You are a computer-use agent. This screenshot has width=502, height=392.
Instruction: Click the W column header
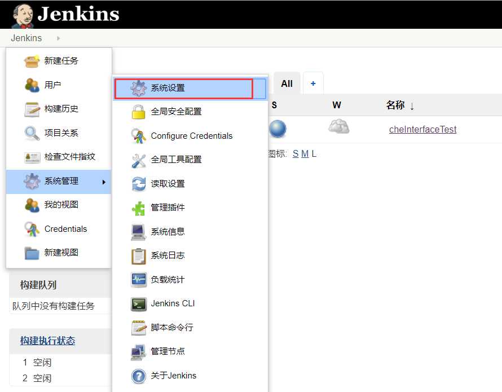(337, 105)
